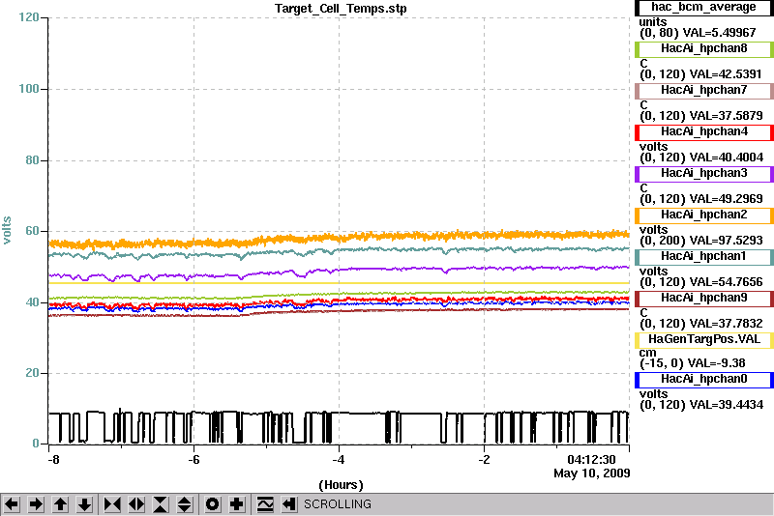Zoom out on the horizontal time axis
The width and height of the screenshot is (774, 516).
click(136, 504)
